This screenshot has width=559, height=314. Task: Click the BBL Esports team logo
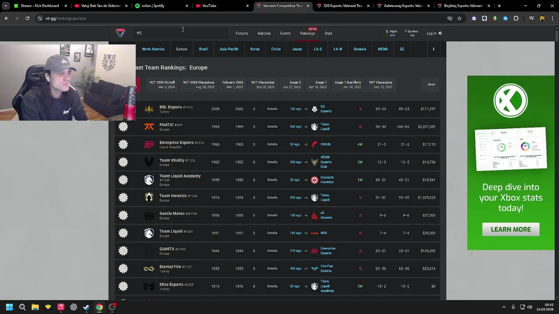click(x=149, y=109)
